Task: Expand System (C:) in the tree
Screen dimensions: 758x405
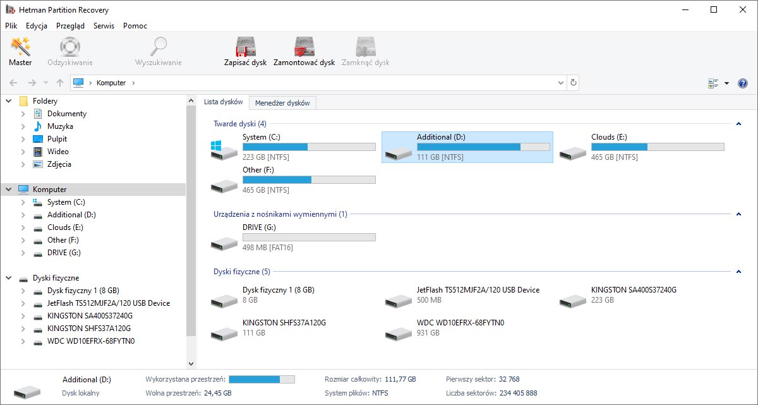Action: point(23,202)
